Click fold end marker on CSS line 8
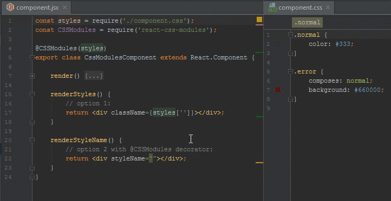This screenshot has height=201, width=391. point(290,99)
